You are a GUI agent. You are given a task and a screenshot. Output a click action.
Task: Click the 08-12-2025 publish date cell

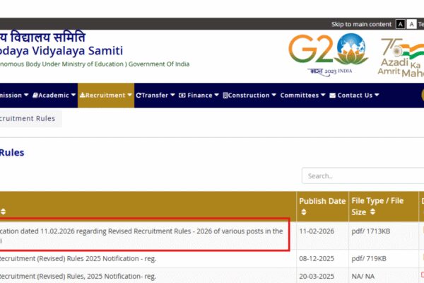(x=317, y=259)
